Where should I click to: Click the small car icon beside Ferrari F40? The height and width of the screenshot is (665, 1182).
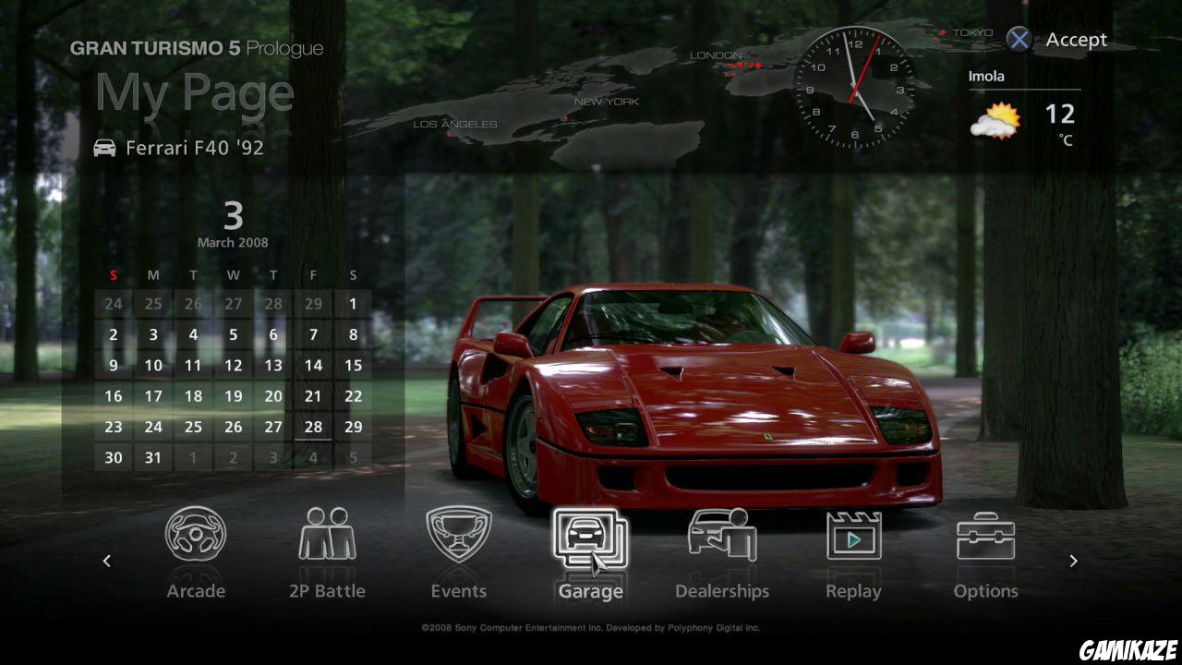[105, 148]
